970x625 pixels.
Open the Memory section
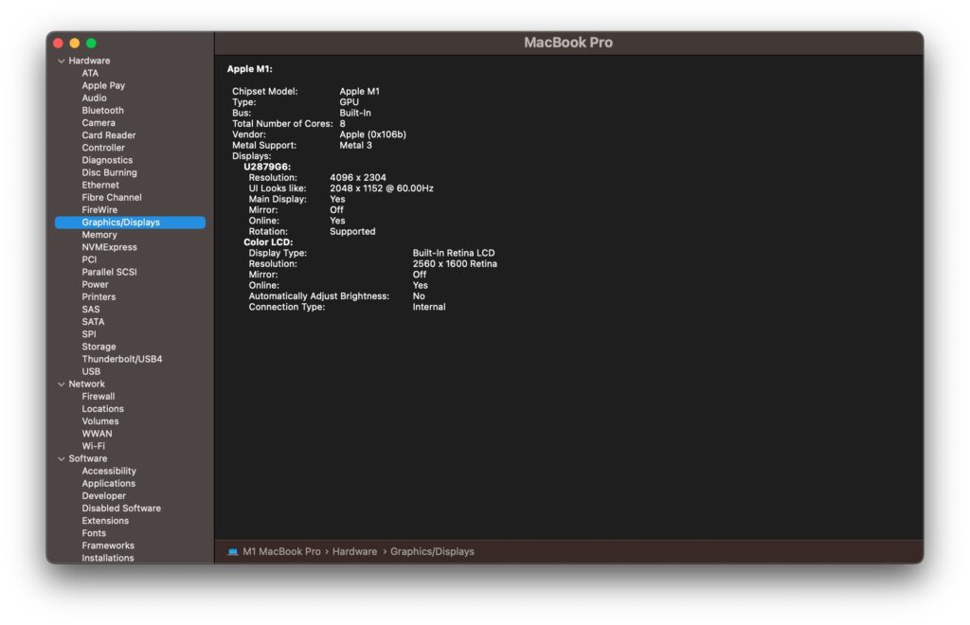click(99, 234)
